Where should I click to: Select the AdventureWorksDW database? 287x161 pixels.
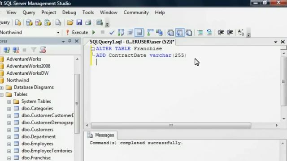click(27, 73)
